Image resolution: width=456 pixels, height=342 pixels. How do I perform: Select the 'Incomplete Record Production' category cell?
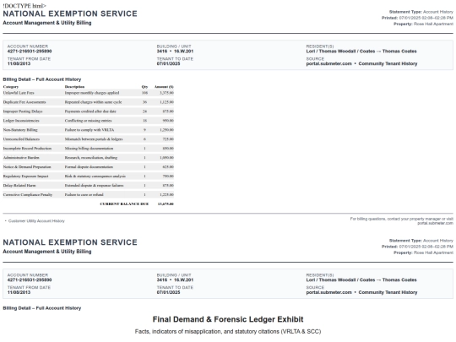(x=27, y=149)
